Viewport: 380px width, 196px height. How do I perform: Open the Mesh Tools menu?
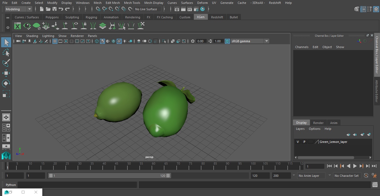pyautogui.click(x=132, y=3)
